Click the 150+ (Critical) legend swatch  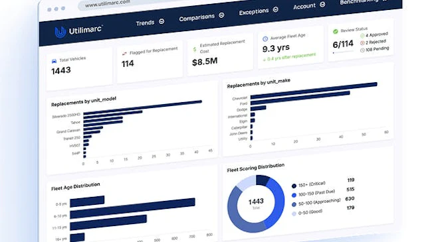point(294,186)
